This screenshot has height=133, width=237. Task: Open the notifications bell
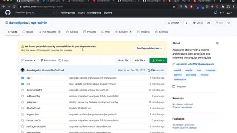click(x=216, y=13)
